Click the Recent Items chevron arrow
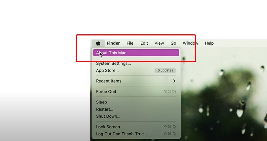The image size is (267, 141). [x=174, y=81]
